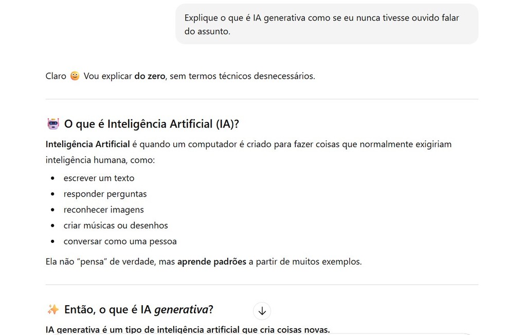This screenshot has width=506, height=335.
Task: Click the scroll-to-bottom arrow button
Action: click(x=262, y=311)
